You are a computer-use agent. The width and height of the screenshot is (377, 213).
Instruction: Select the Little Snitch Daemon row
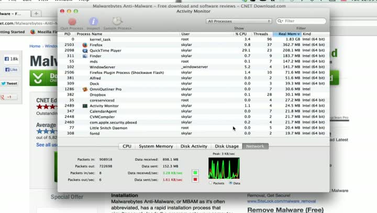(x=194, y=128)
